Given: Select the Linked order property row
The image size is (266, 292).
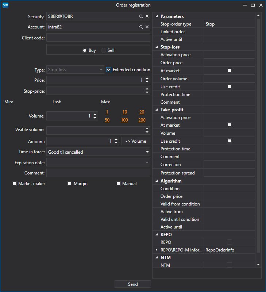Looking at the screenshot, I should (204, 32).
